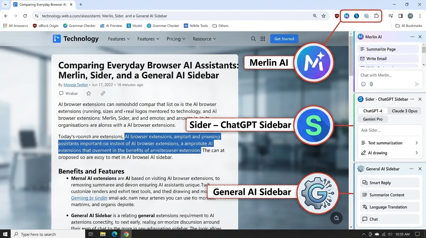Click the site search magnifier icon
The image size is (426, 238).
point(253,39)
